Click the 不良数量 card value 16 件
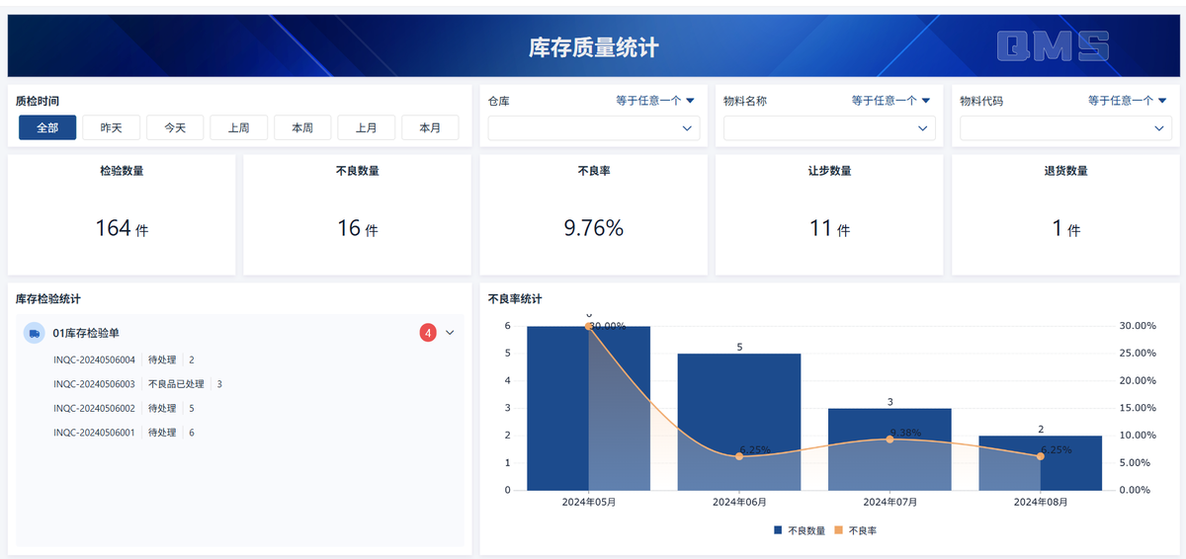Image resolution: width=1186 pixels, height=559 pixels. coord(358,228)
